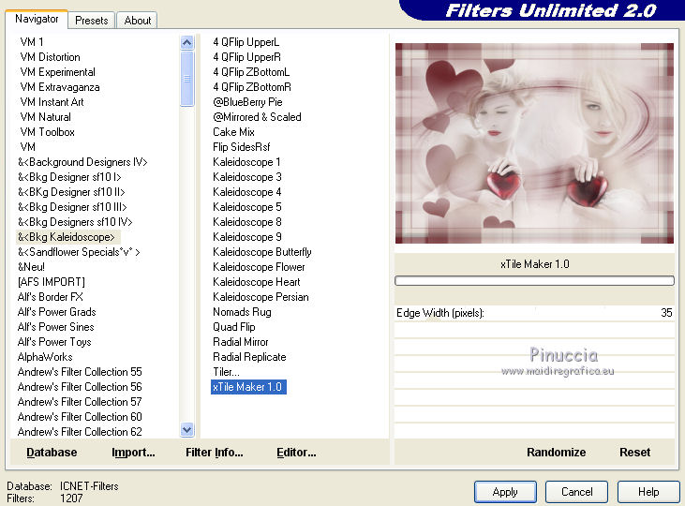Choose the Cake Mix filter
The width and height of the screenshot is (685, 506).
[233, 132]
